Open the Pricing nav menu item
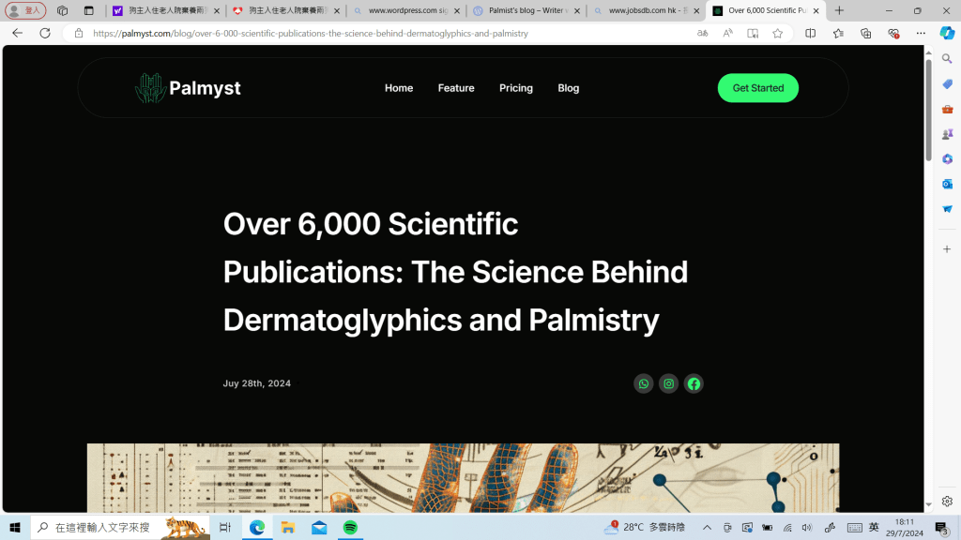This screenshot has width=961, height=540. coord(515,88)
